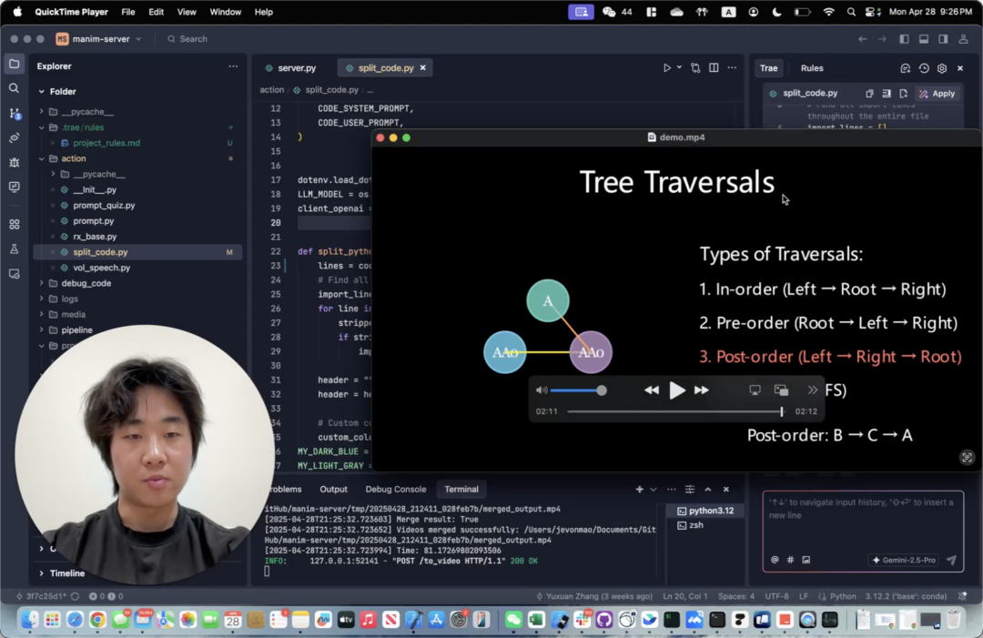Toggle the bottom panel layout icon
983x638 pixels.
point(924,39)
